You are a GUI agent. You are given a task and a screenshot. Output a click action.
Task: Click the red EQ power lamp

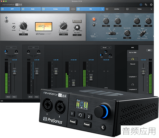coord(94,19)
